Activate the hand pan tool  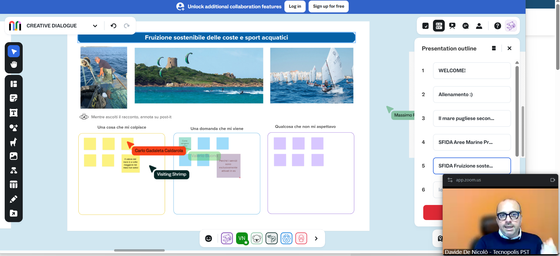tap(14, 65)
